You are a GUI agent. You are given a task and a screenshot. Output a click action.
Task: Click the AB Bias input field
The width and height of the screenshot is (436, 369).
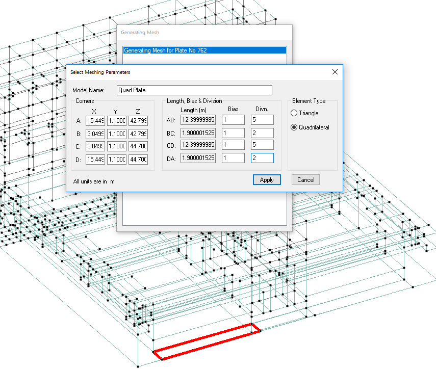[x=233, y=120]
